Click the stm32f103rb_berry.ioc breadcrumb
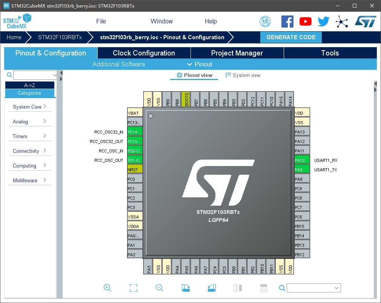Image resolution: width=381 pixels, height=303 pixels. coord(162,37)
